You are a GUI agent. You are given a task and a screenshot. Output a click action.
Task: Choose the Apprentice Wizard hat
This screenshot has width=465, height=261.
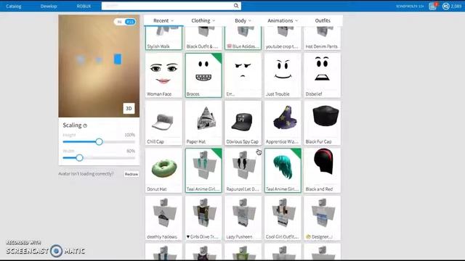(283, 123)
